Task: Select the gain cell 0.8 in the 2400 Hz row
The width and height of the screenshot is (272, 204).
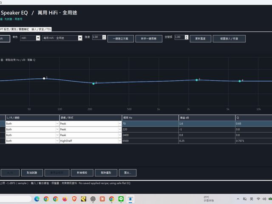Action: 207,135
